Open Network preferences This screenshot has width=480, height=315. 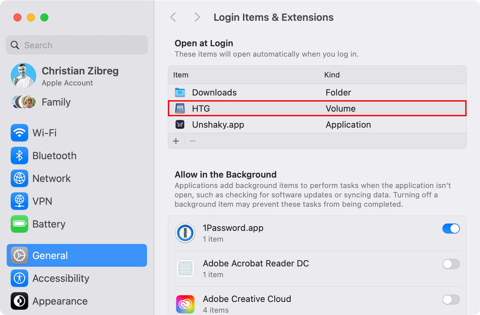[51, 178]
